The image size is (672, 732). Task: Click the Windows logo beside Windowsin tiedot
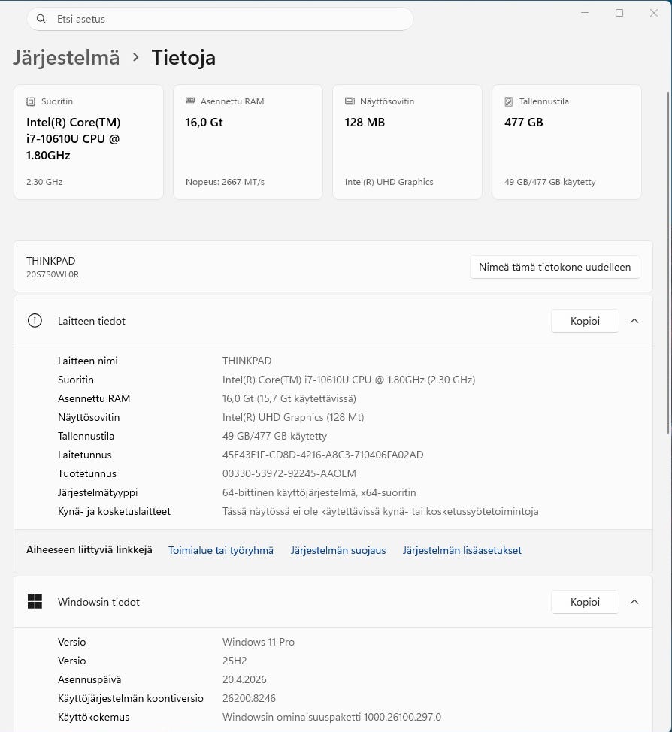coord(35,602)
